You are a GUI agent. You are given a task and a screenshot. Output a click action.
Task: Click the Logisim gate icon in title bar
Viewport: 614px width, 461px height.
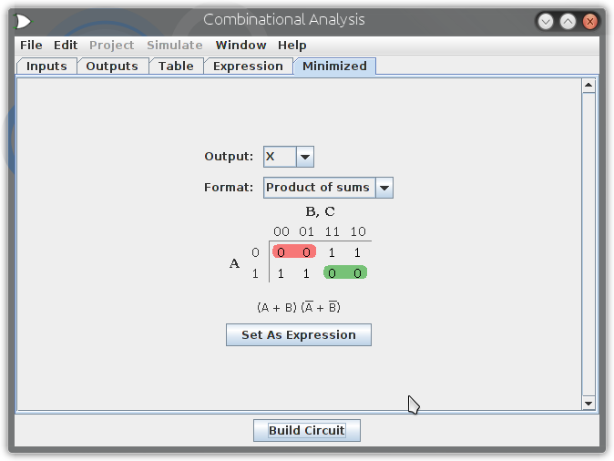coord(23,21)
